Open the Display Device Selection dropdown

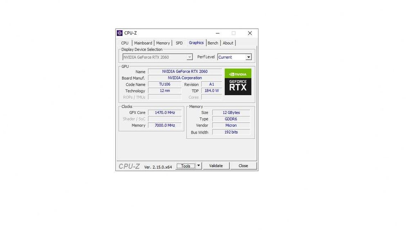tap(157, 57)
